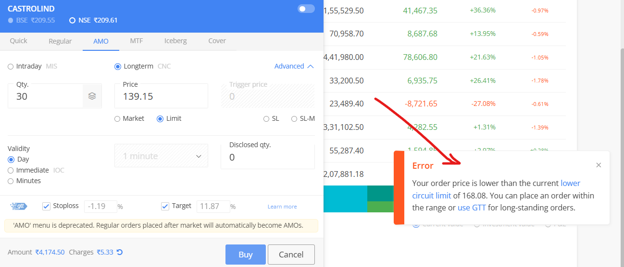The width and height of the screenshot is (624, 267).
Task: Click the -1.78% day change cell
Action: point(540,81)
